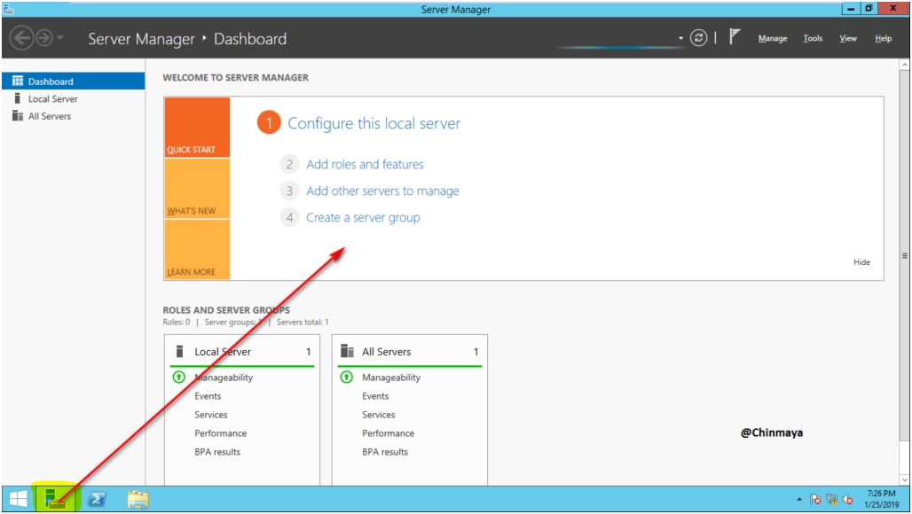Viewport: 912px width, 514px height.
Task: Click Create a server group
Action: [x=363, y=218]
